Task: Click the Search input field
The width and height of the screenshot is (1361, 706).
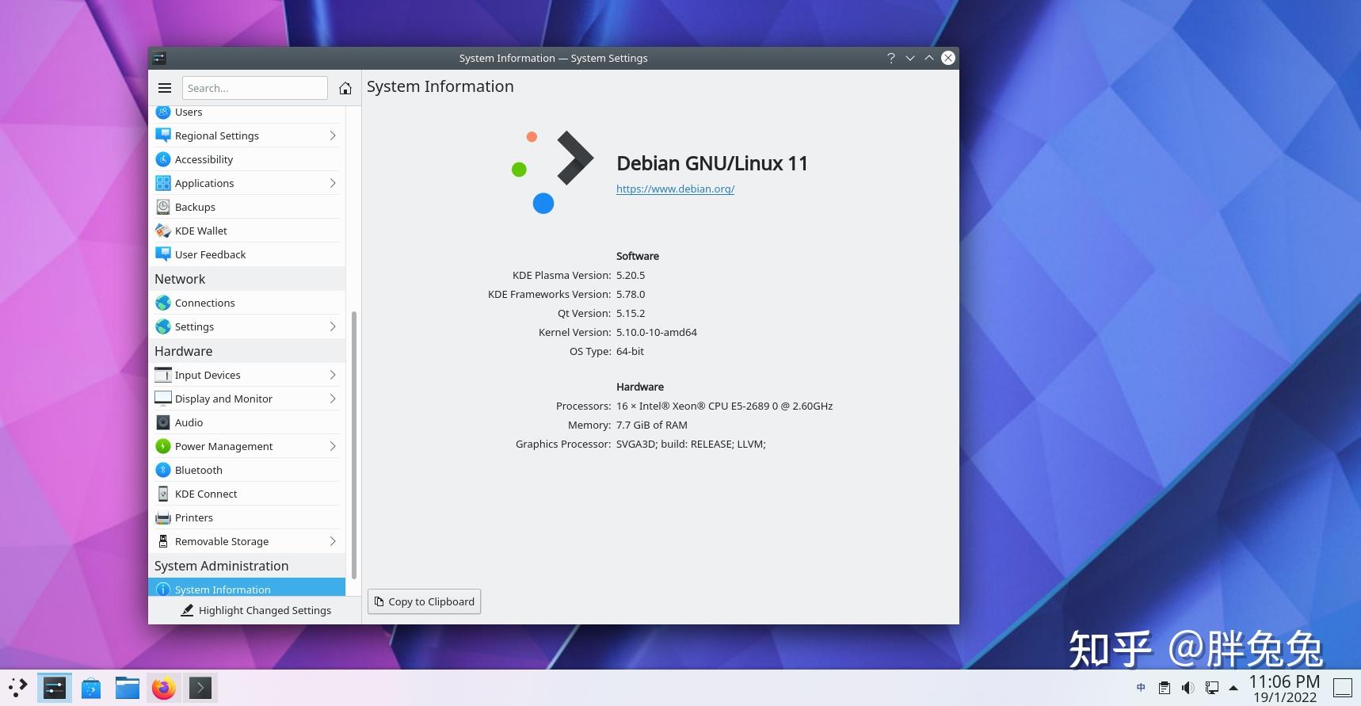Action: click(254, 88)
